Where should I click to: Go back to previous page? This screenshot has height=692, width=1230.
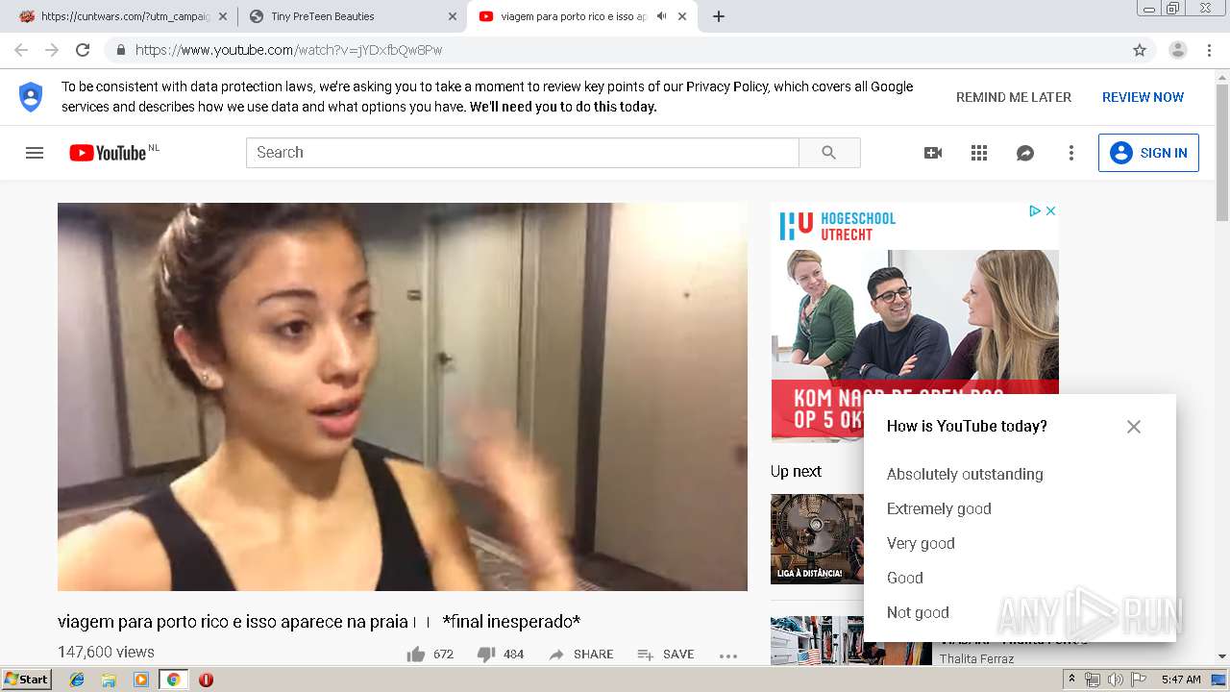tap(21, 50)
